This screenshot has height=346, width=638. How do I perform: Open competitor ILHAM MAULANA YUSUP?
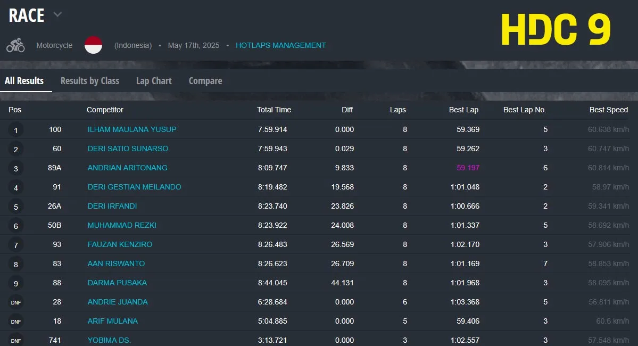pyautogui.click(x=132, y=129)
